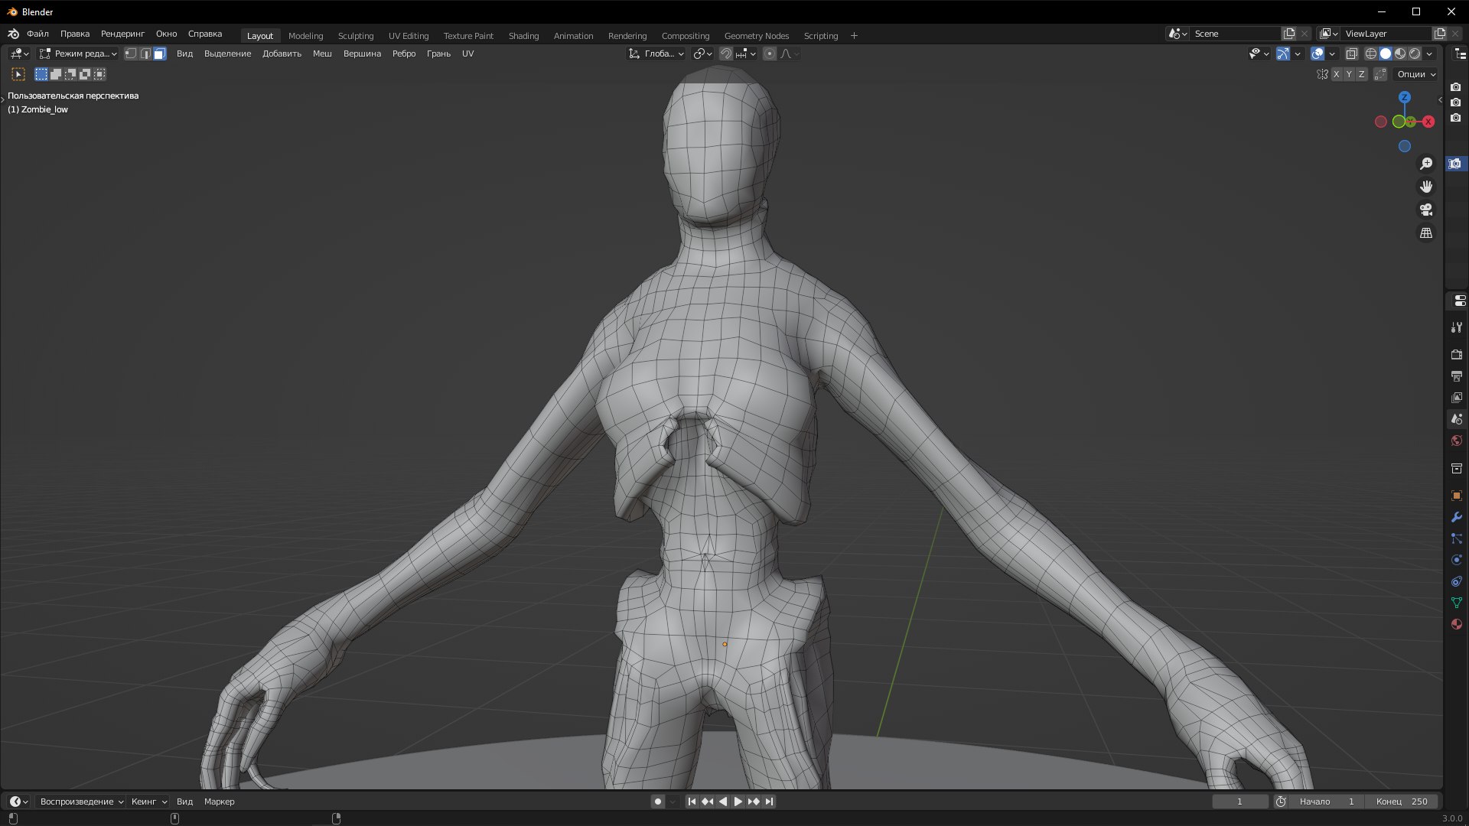
Task: Toggle proportional editing button
Action: 770,54
